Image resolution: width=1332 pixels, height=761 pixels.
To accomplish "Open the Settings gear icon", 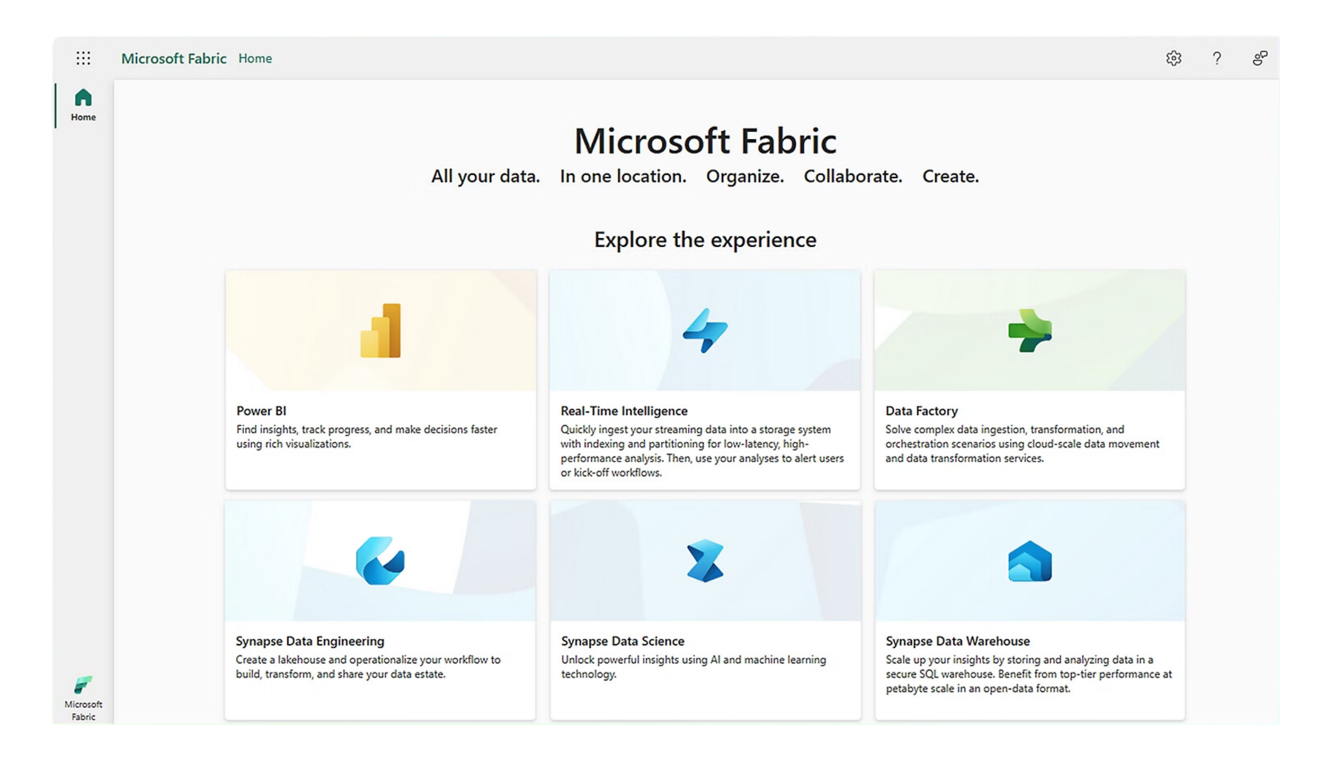I will [x=1174, y=58].
